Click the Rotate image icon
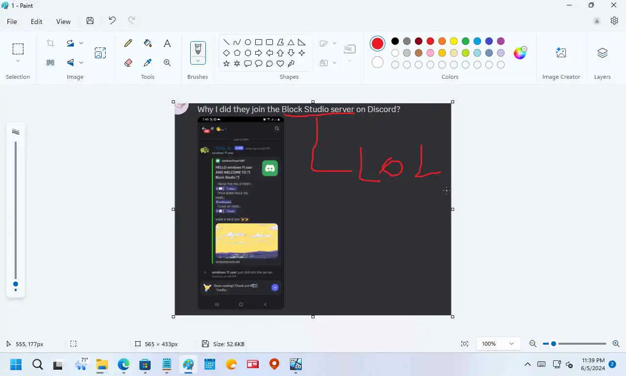The width and height of the screenshot is (626, 376). click(70, 43)
